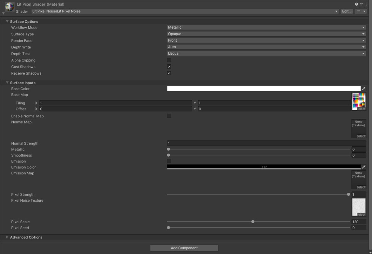Open the Depth Test dropdown
This screenshot has width=372, height=254.
coord(267,54)
